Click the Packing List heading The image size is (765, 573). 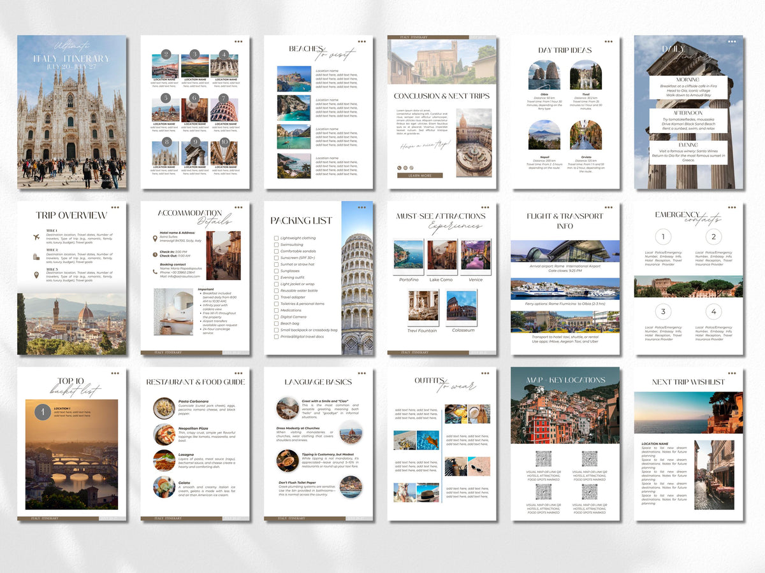[x=302, y=221]
